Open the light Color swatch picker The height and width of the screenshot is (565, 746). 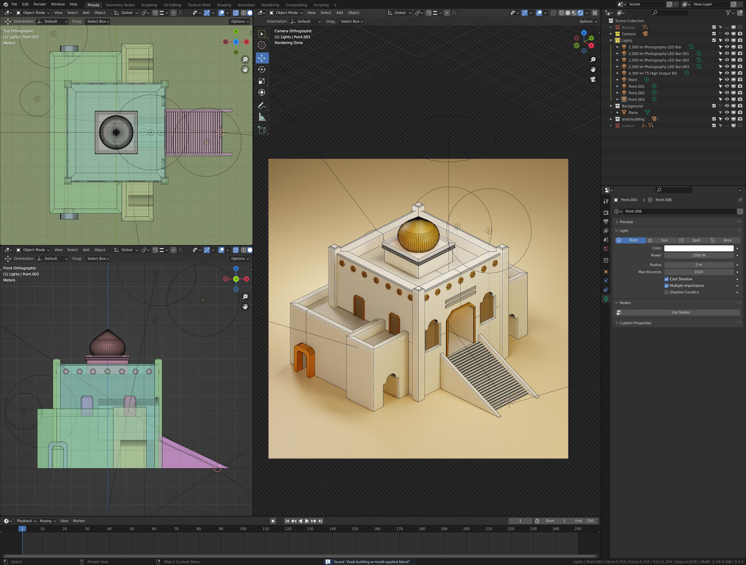(x=698, y=248)
